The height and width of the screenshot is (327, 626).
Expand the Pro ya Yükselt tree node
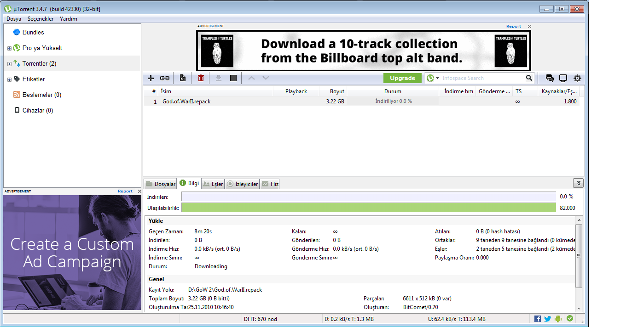coord(9,48)
